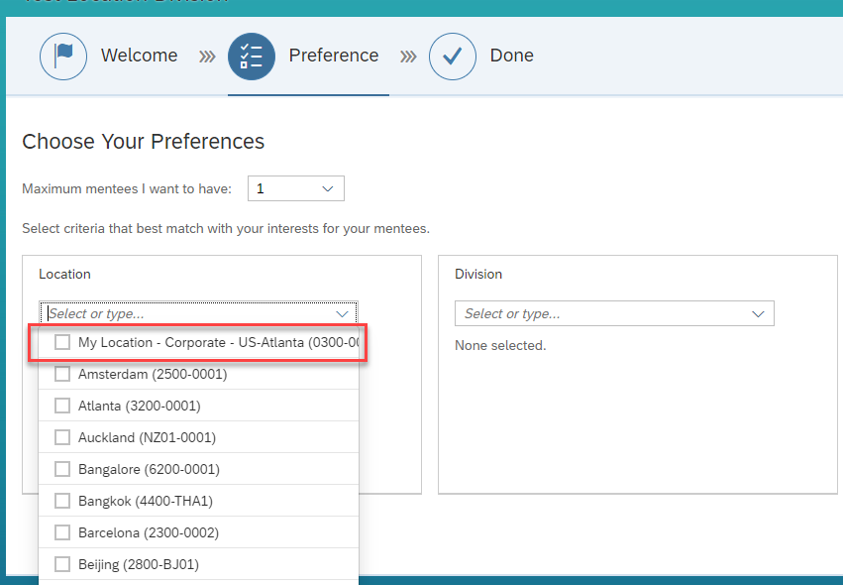This screenshot has width=843, height=585.
Task: Check the Bangalore (6200-0001) checkbox
Action: (62, 469)
